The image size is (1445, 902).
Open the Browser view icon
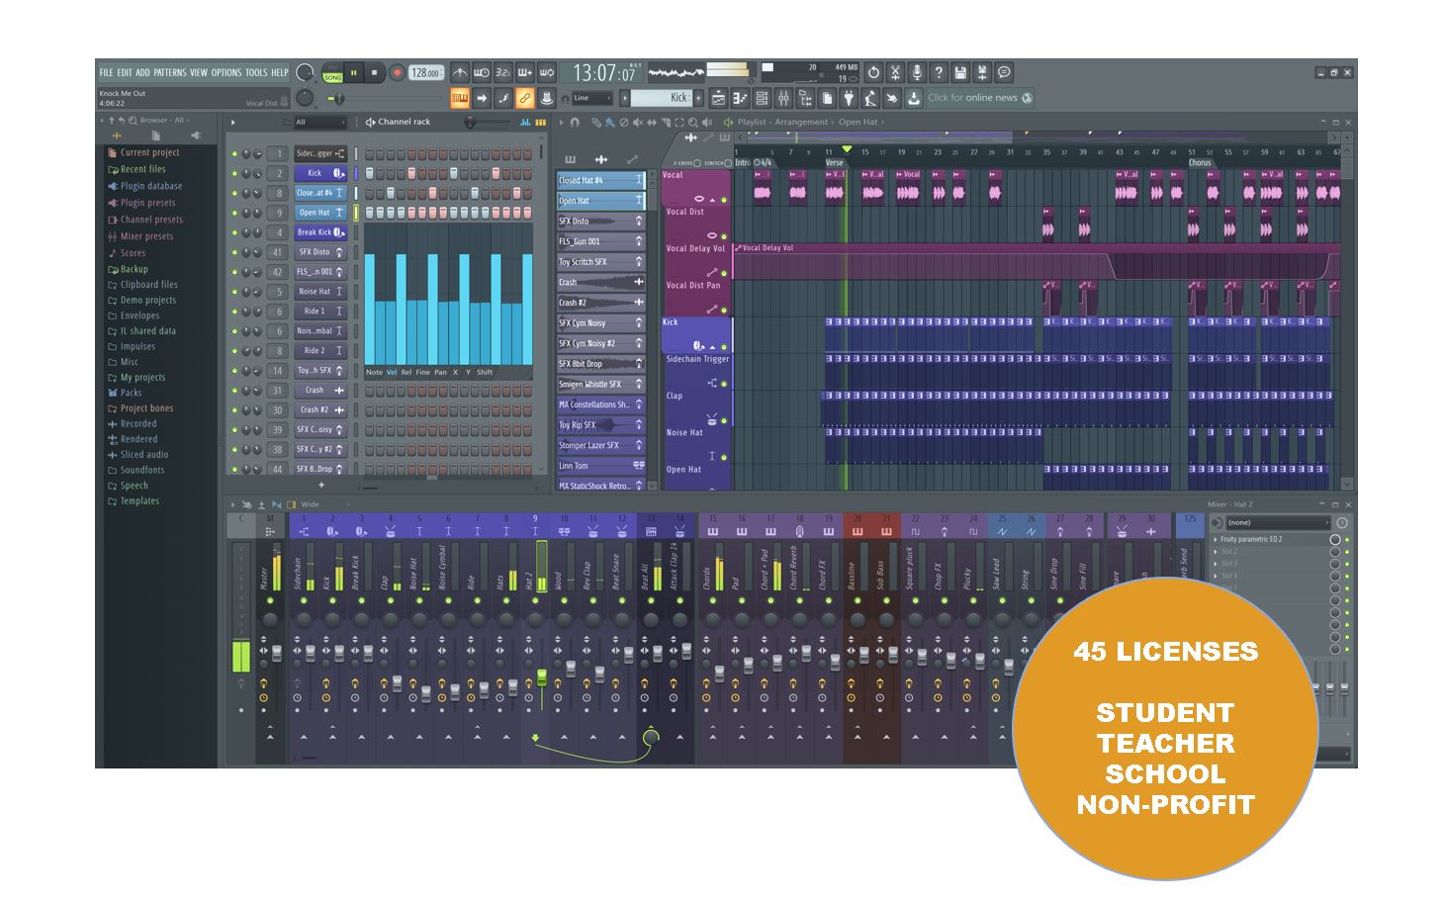tap(805, 98)
